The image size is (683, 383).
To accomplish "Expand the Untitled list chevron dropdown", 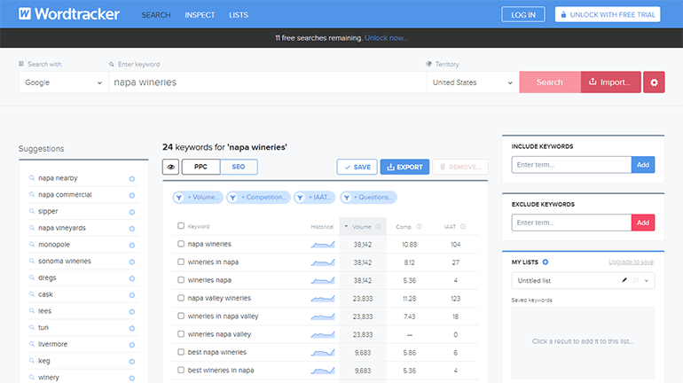I will [x=647, y=281].
